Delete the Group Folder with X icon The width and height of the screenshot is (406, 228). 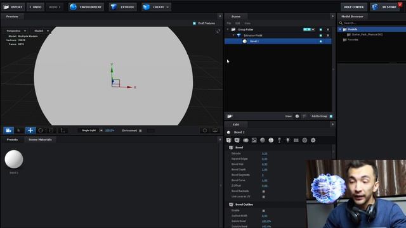pyautogui.click(x=328, y=30)
